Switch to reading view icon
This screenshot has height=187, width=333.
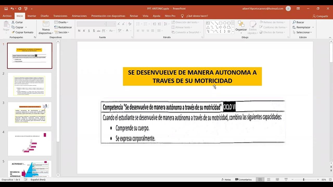point(277,179)
